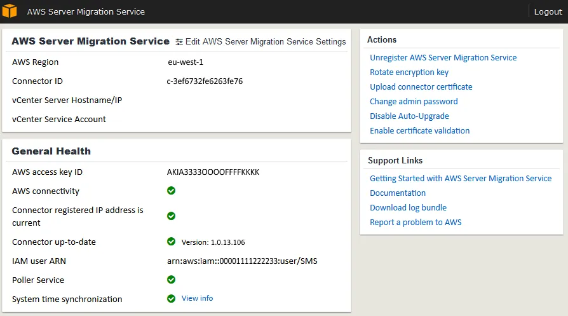Click the System time synchronization checkmark
Viewport: 568px width, 316px height.
[171, 298]
